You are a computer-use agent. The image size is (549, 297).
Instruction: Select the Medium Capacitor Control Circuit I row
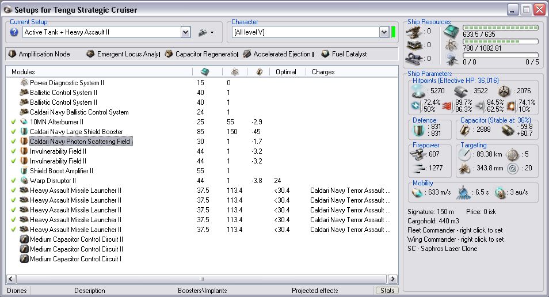click(76, 259)
